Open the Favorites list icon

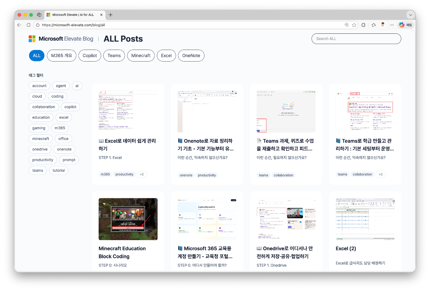(374, 25)
